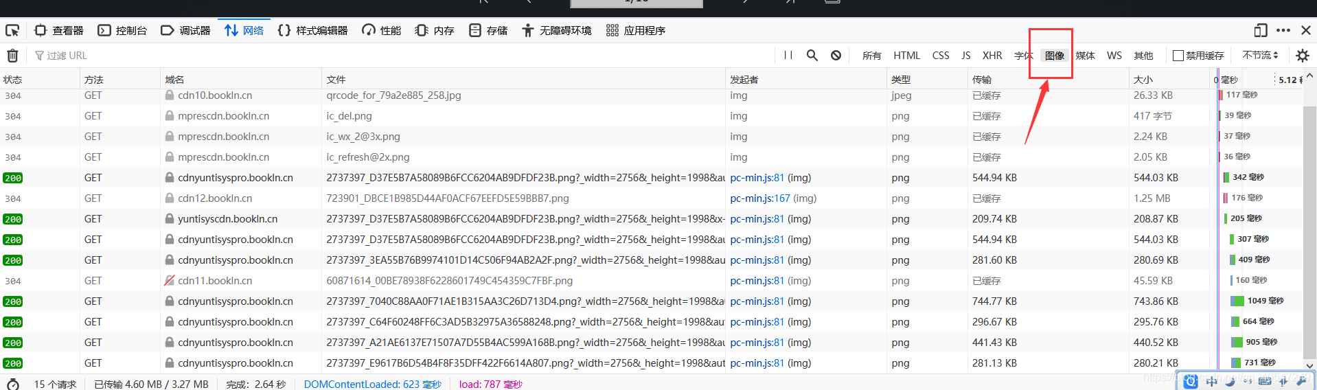
Task: Open the 内存 memory tab
Action: point(435,30)
